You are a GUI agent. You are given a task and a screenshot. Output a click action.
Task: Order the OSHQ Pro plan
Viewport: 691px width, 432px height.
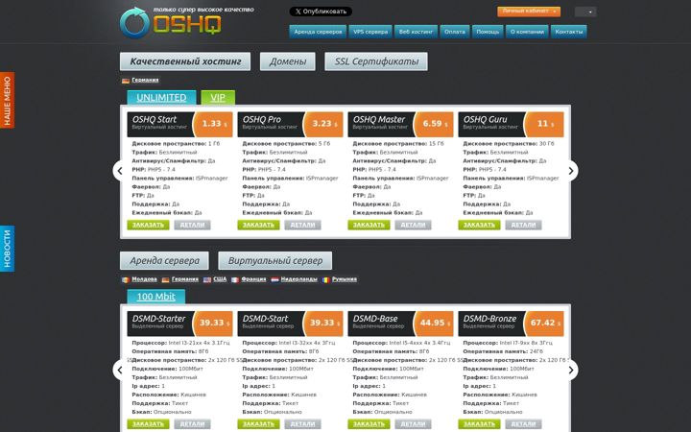click(258, 225)
